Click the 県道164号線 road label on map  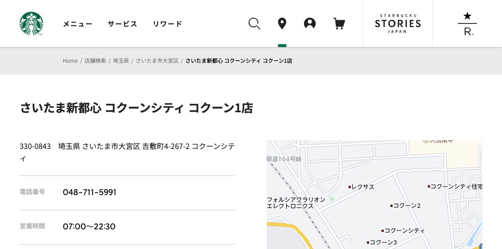click(x=284, y=159)
